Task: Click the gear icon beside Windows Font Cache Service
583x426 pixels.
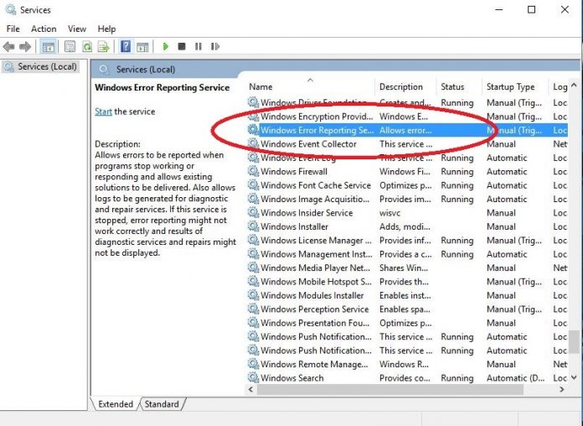Action: tap(253, 185)
